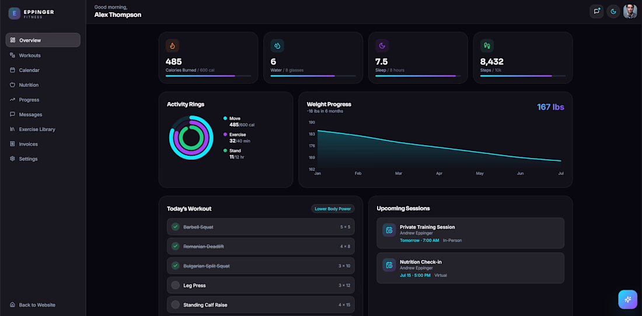Image resolution: width=642 pixels, height=316 pixels.
Task: Click the Private Training Session calendar icon
Action: coord(389,230)
